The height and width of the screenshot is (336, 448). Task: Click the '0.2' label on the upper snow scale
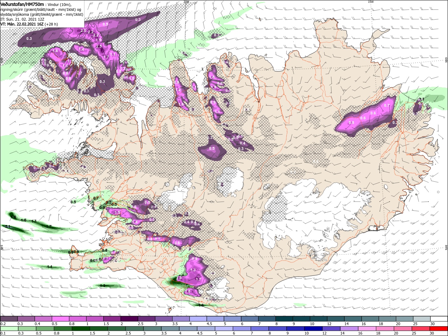3,324
